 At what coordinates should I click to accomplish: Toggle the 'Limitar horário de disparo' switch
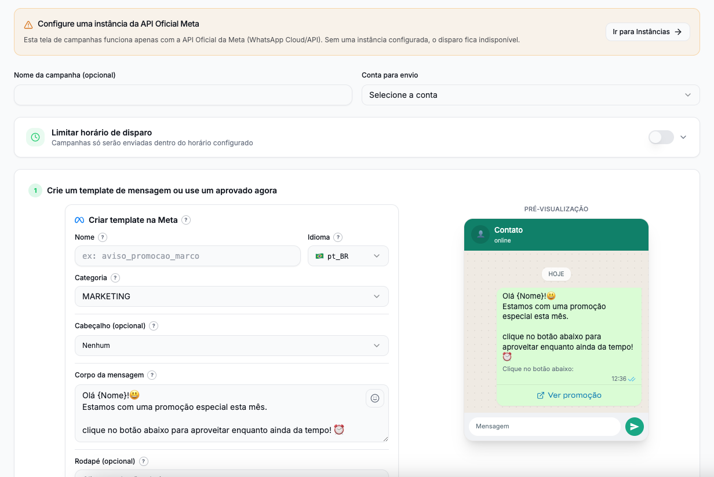(x=661, y=137)
